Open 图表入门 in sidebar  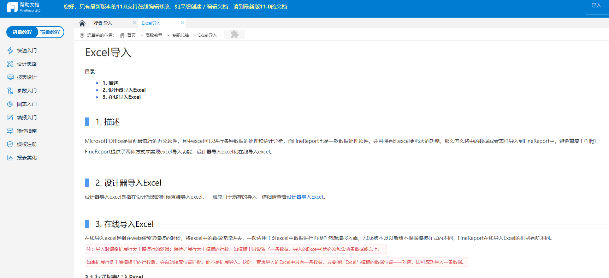coord(27,104)
